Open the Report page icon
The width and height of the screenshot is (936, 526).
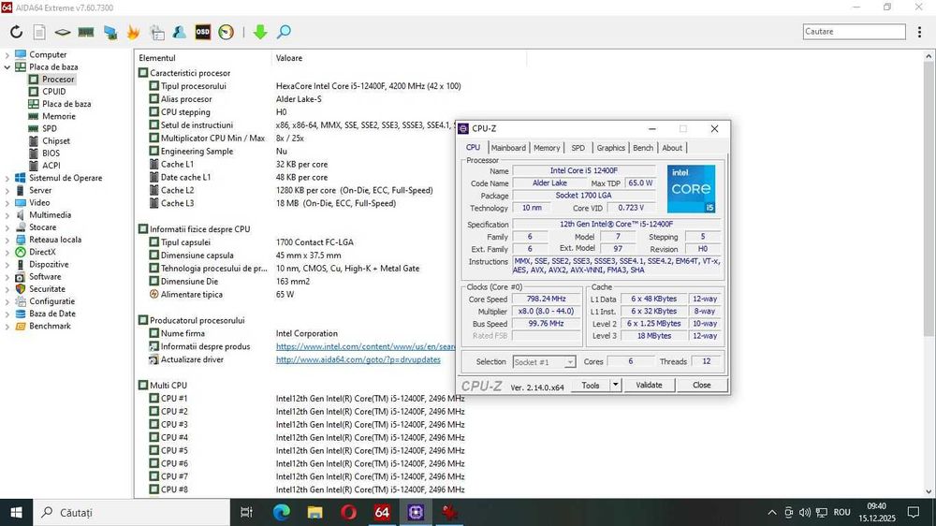(x=39, y=32)
